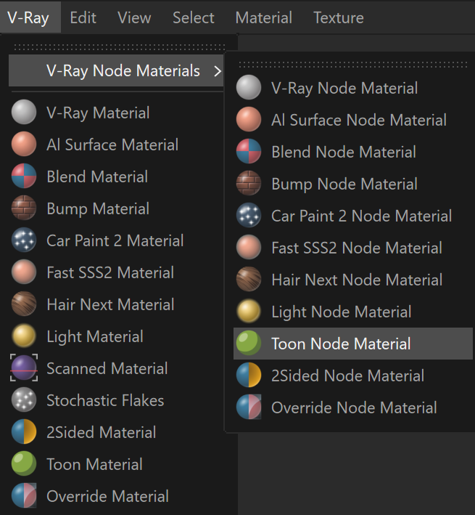Choose Blend Material from the menu

pyautogui.click(x=116, y=176)
